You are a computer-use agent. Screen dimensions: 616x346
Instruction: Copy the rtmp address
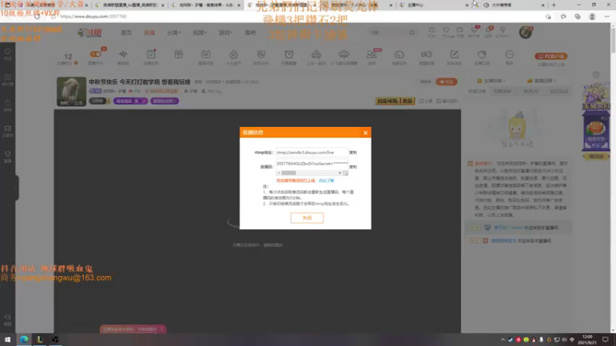point(353,152)
